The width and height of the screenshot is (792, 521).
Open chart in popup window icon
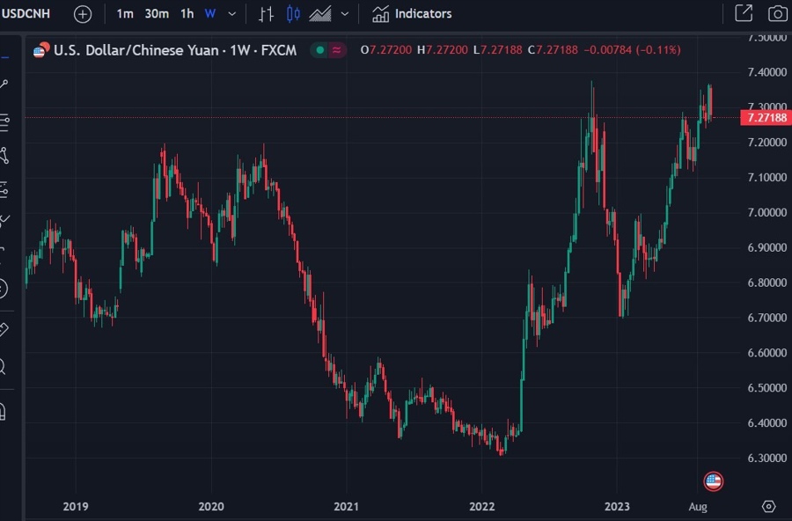click(x=744, y=14)
